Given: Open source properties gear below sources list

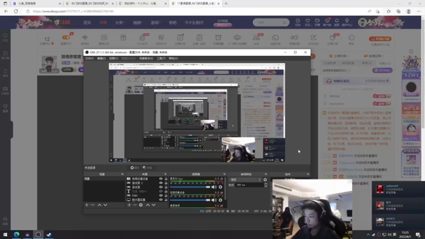Looking at the screenshot, I should (141, 205).
